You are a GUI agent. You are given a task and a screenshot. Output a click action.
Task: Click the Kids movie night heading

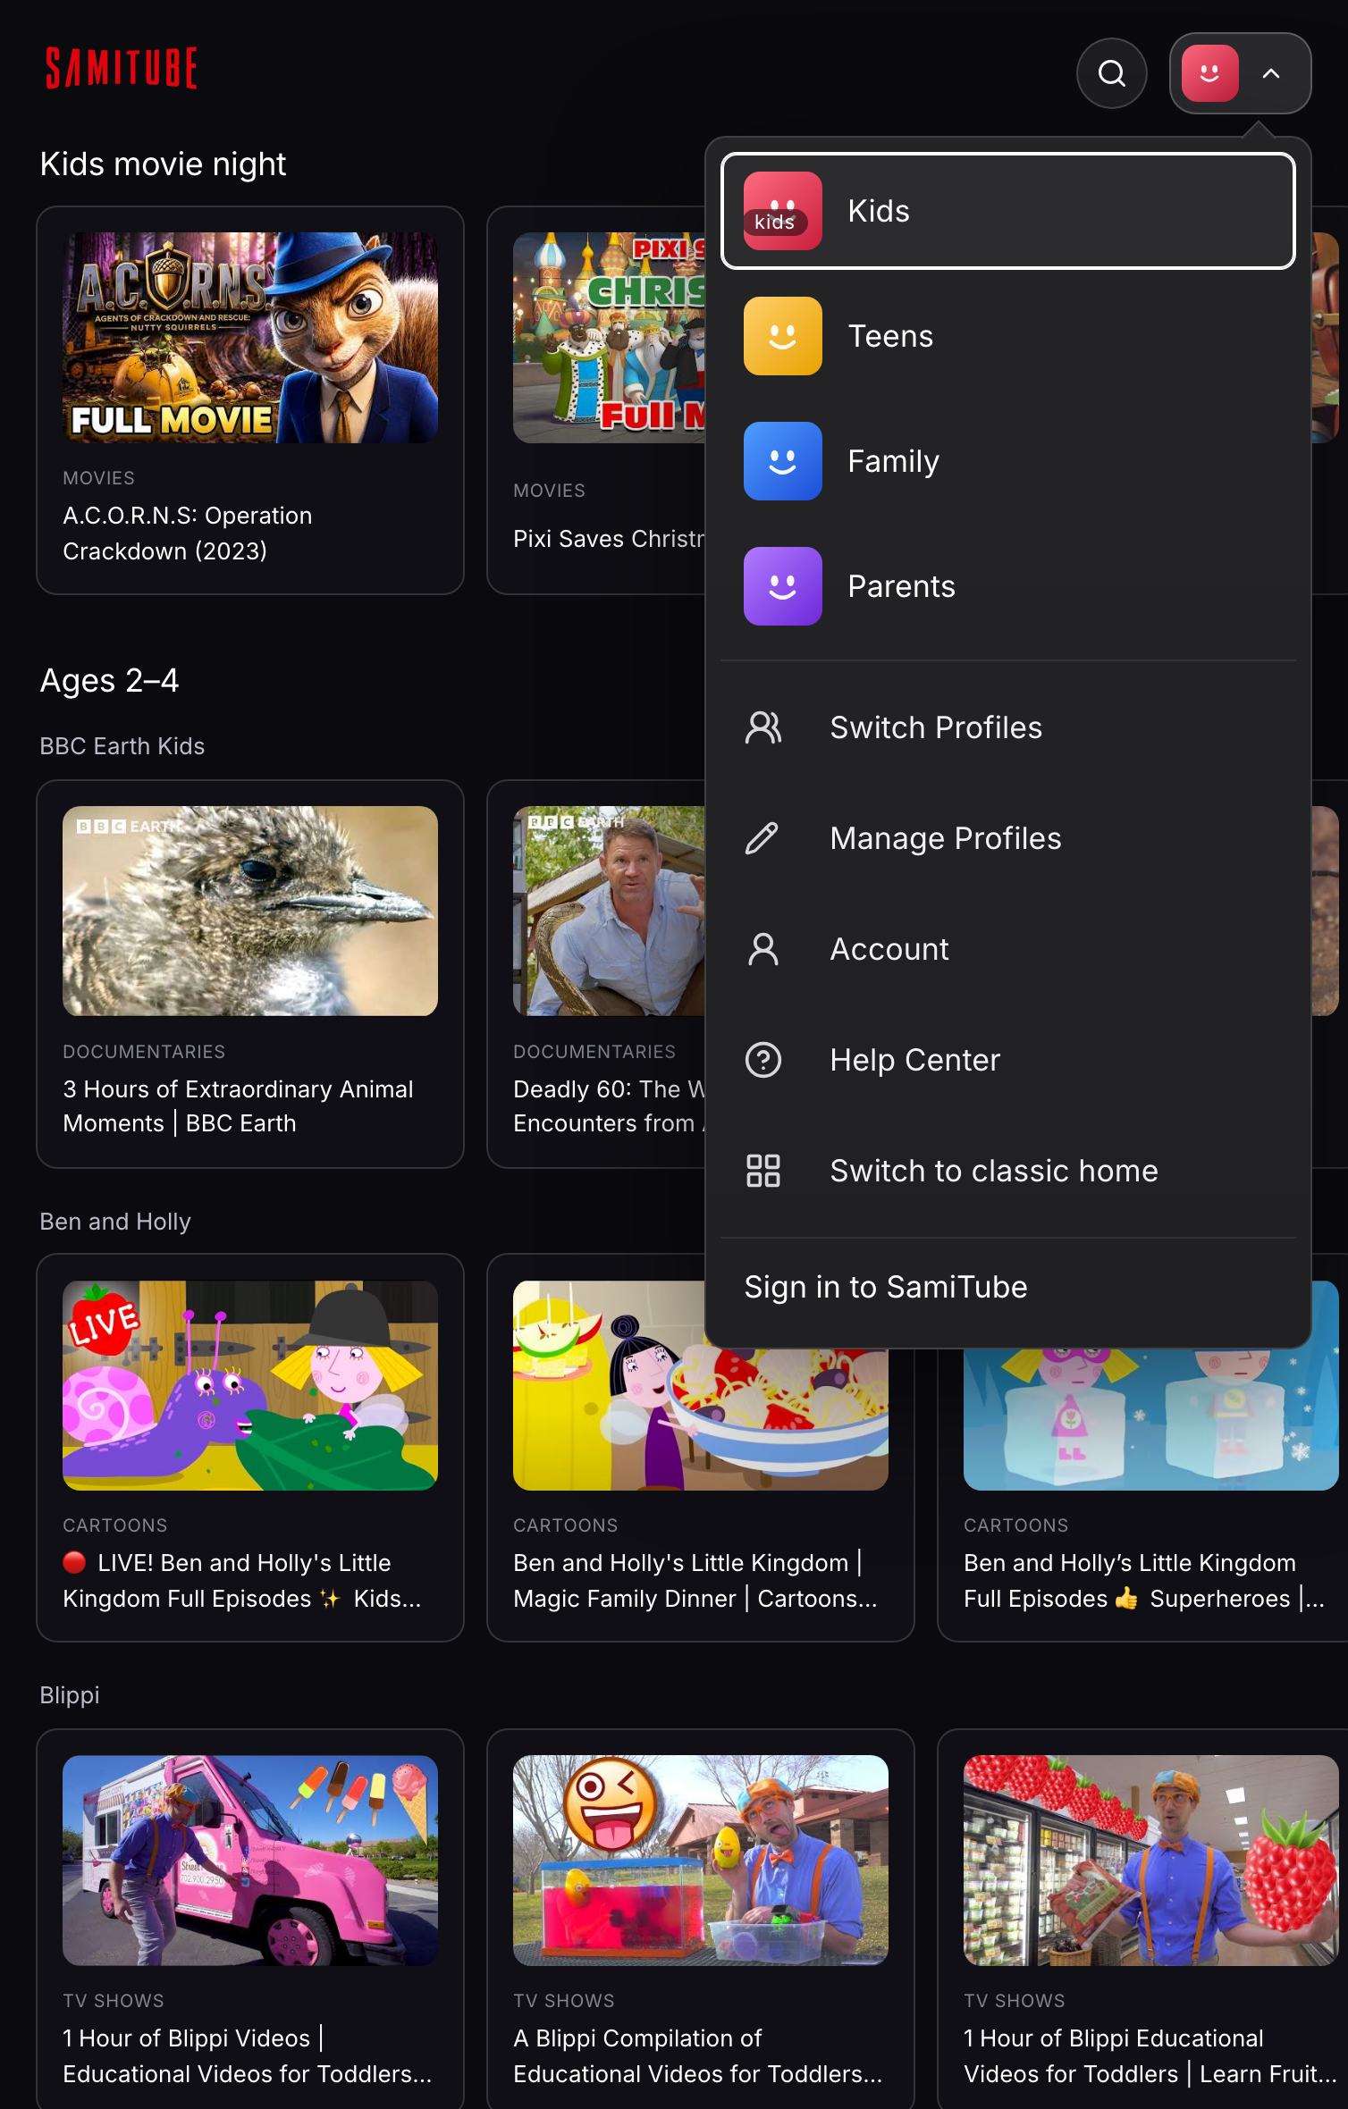click(x=163, y=164)
